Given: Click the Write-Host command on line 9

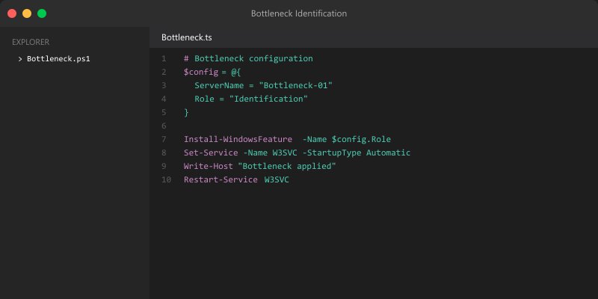Looking at the screenshot, I should tap(209, 166).
